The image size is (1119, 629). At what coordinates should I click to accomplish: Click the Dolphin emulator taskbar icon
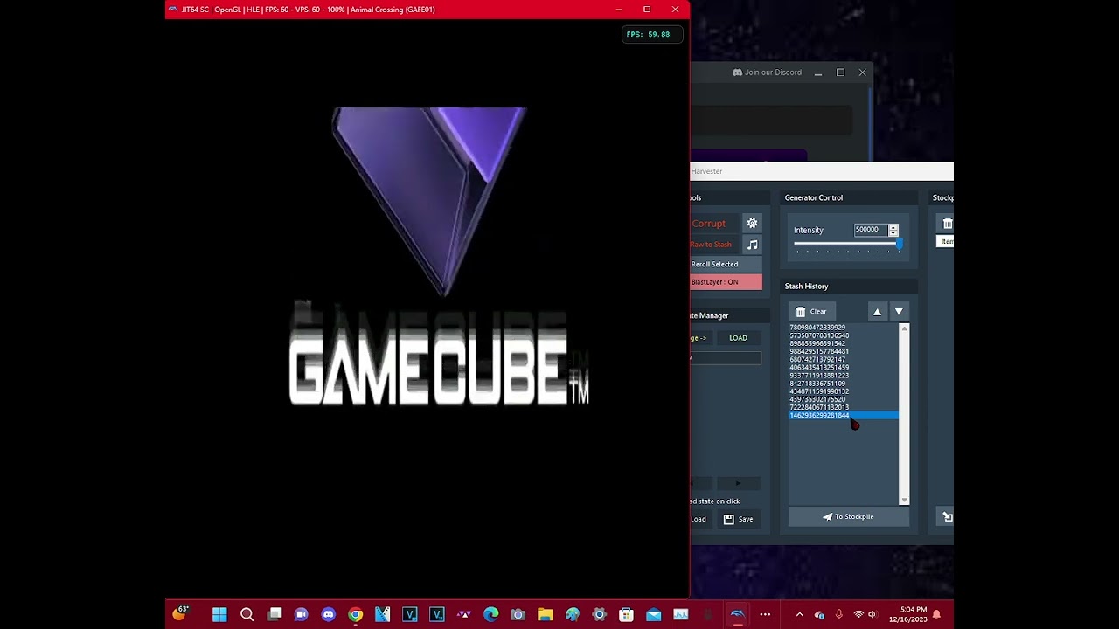tap(737, 615)
